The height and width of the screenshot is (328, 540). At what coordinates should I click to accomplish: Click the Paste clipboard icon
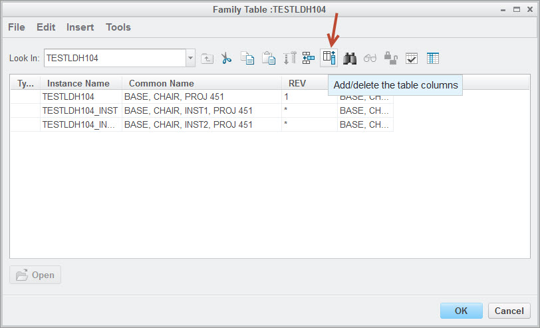[x=268, y=59]
